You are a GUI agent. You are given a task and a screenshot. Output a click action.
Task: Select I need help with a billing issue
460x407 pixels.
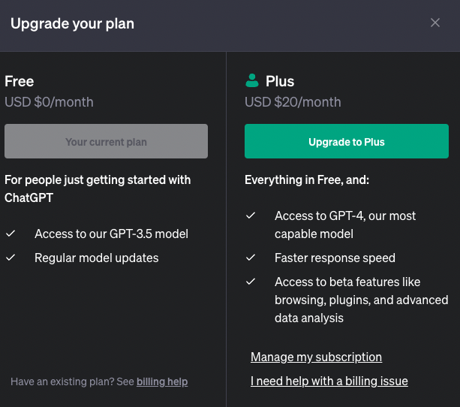[329, 381]
